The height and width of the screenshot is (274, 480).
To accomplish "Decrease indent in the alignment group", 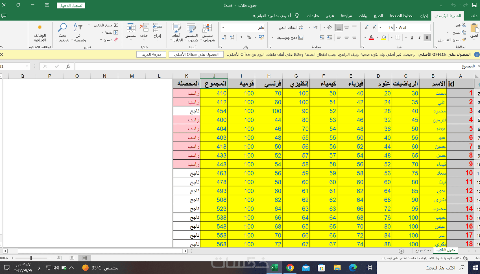I will pyautogui.click(x=330, y=37).
